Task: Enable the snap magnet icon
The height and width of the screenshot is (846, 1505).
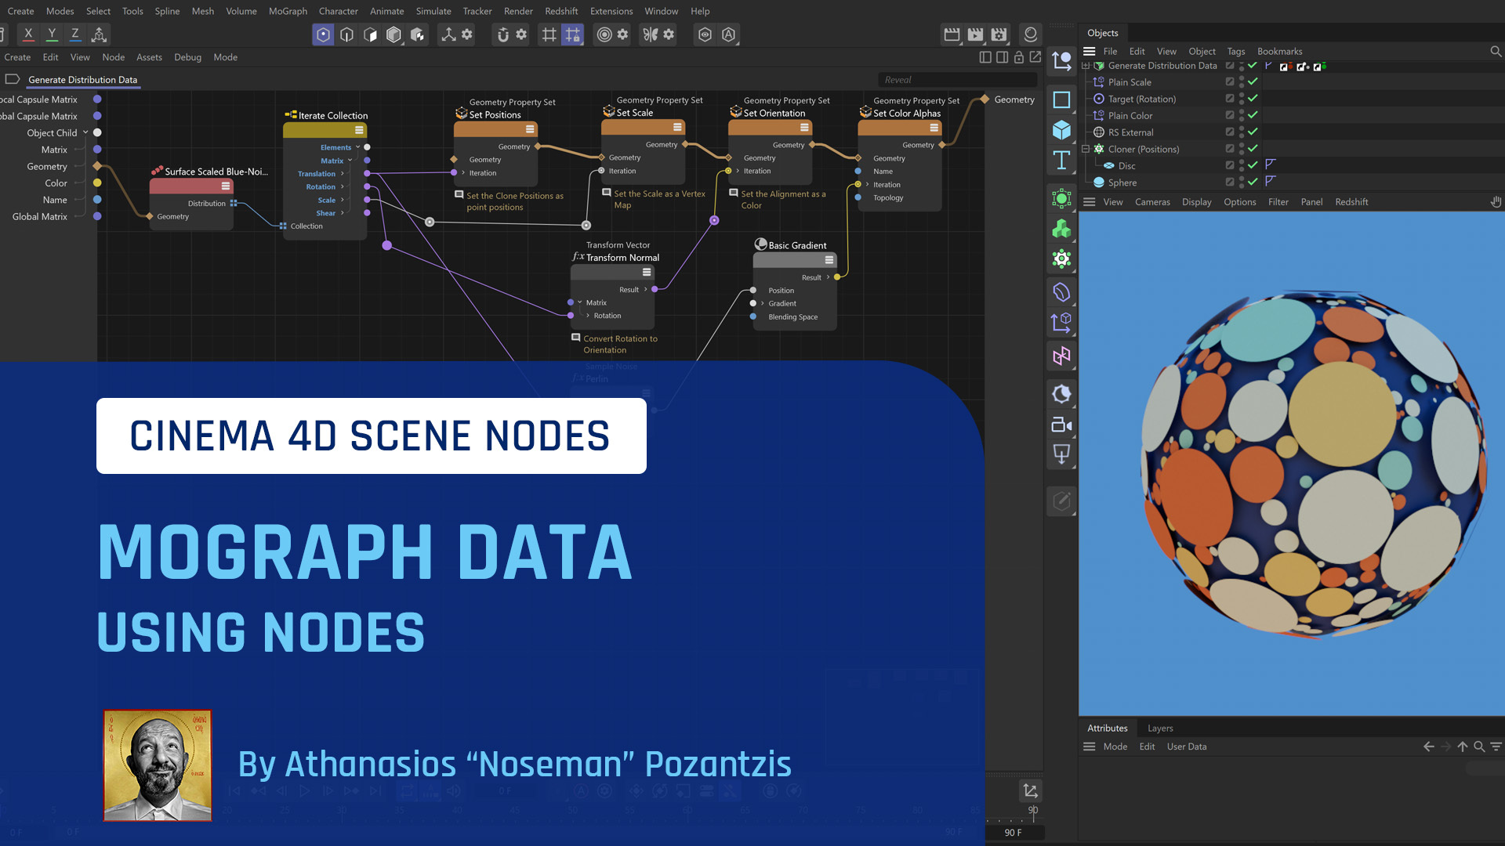Action: 502,34
